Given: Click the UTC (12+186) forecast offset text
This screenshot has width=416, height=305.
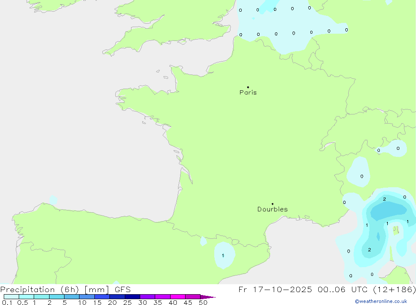Looking at the screenshot, I should (384, 289).
